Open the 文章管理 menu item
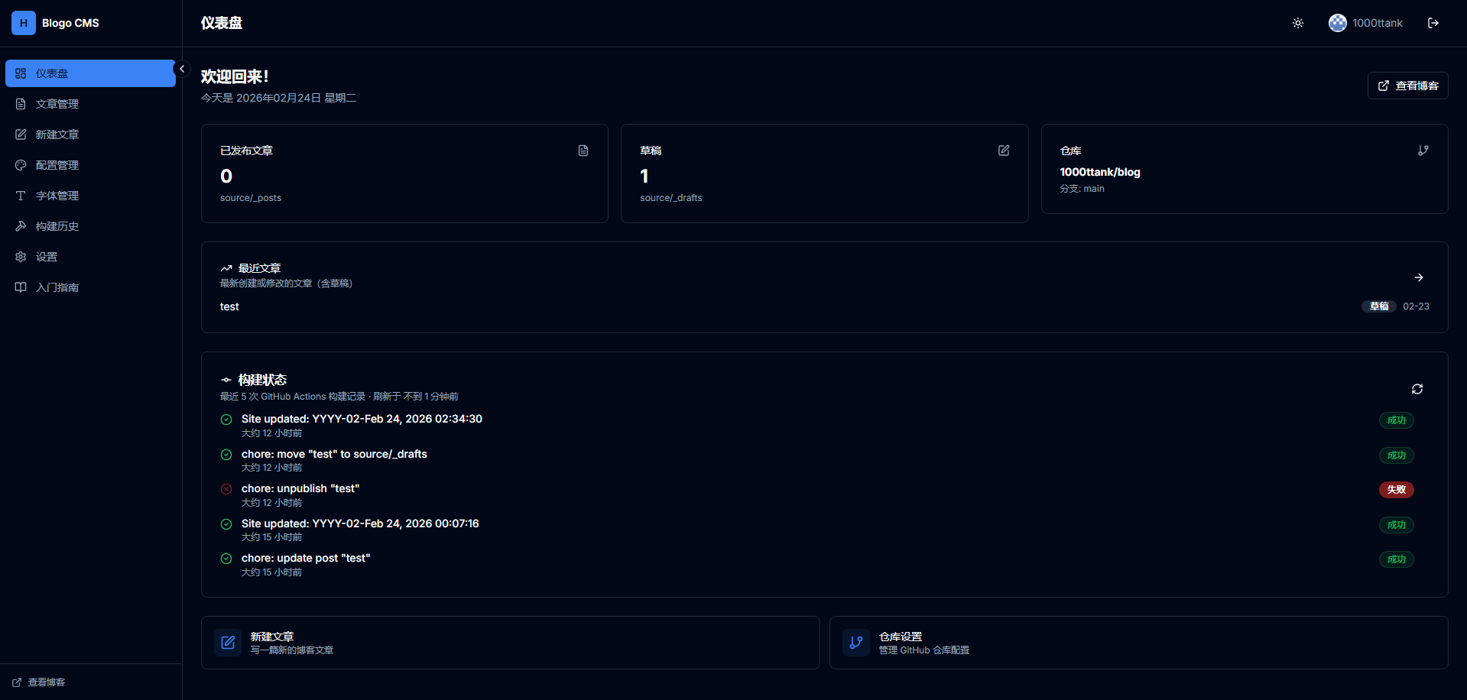 pyautogui.click(x=57, y=103)
